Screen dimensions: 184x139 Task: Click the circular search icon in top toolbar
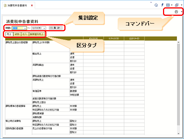click(x=156, y=5)
